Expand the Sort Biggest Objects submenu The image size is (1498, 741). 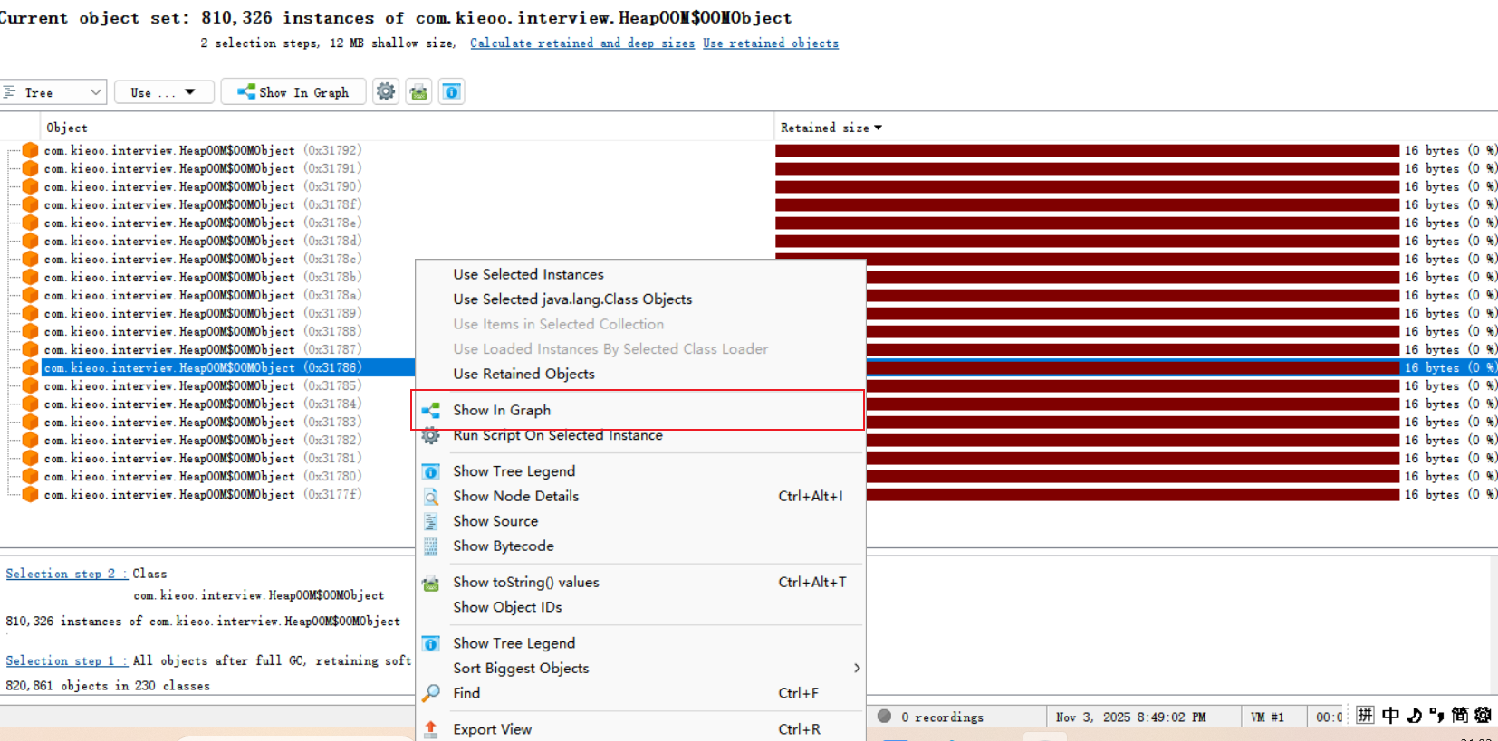521,668
